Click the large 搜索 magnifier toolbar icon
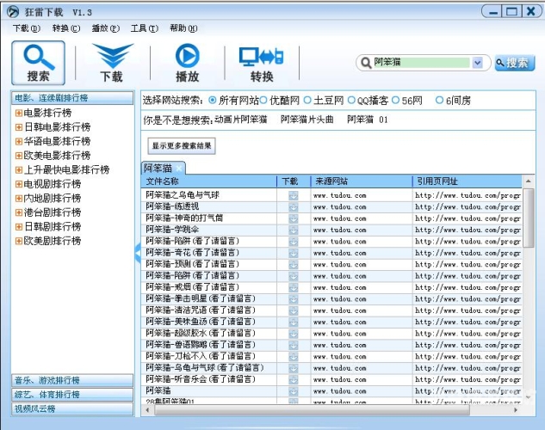545x430 pixels. (x=38, y=63)
